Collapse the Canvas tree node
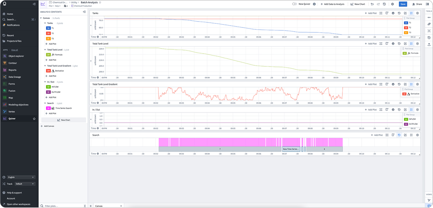Image resolution: width=433 pixels, height=208 pixels. coord(41,18)
